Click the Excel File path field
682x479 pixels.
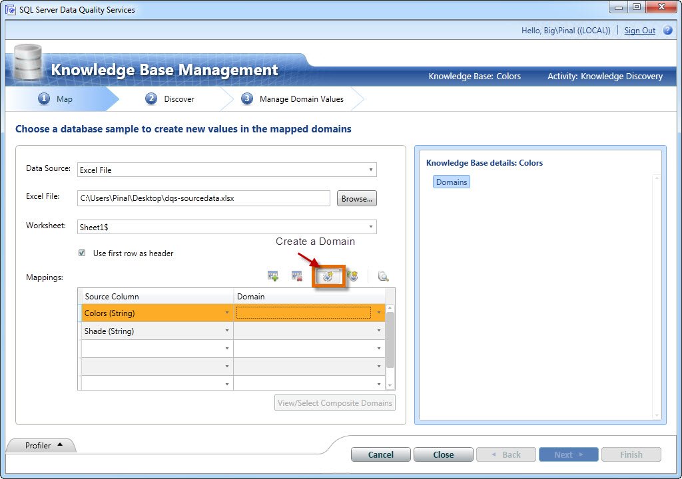204,198
